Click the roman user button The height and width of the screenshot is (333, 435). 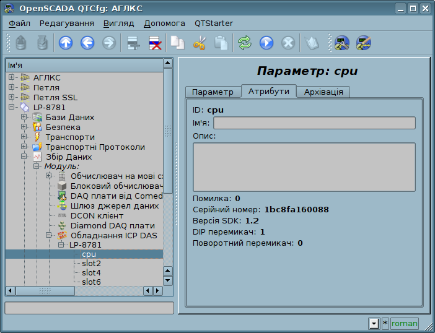[x=404, y=324]
